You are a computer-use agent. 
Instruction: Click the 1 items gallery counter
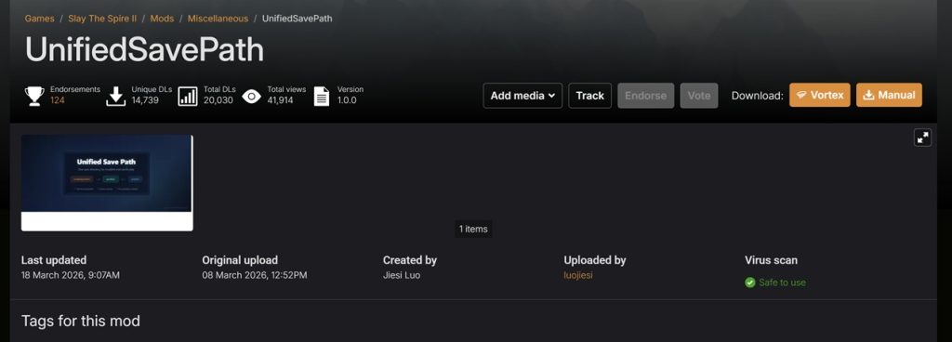point(473,230)
